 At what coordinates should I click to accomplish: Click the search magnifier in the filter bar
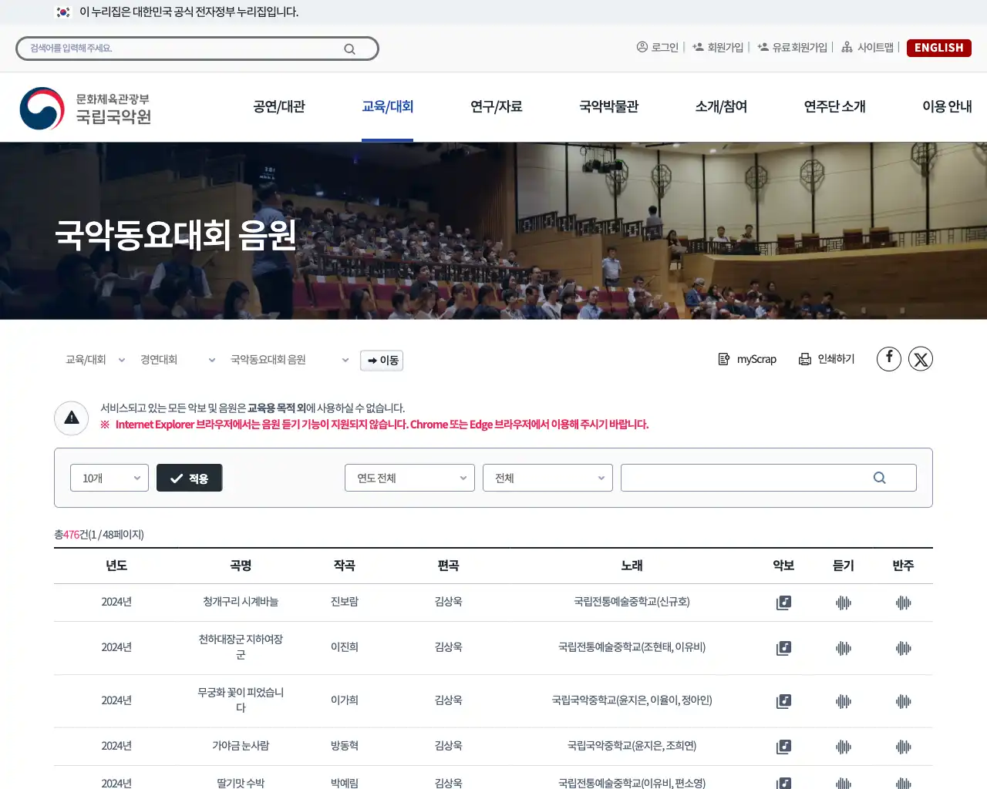[x=879, y=477]
